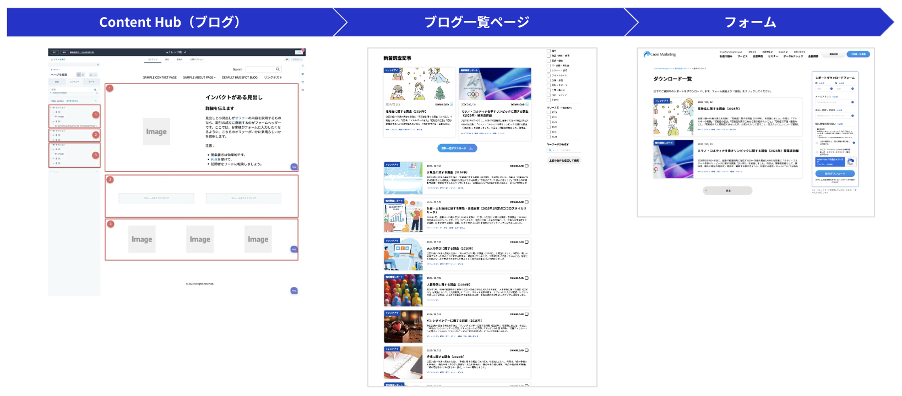Viewport: 902px width, 396px height.
Task: Switch to the 設定 tab in the editor
Action: (167, 59)
